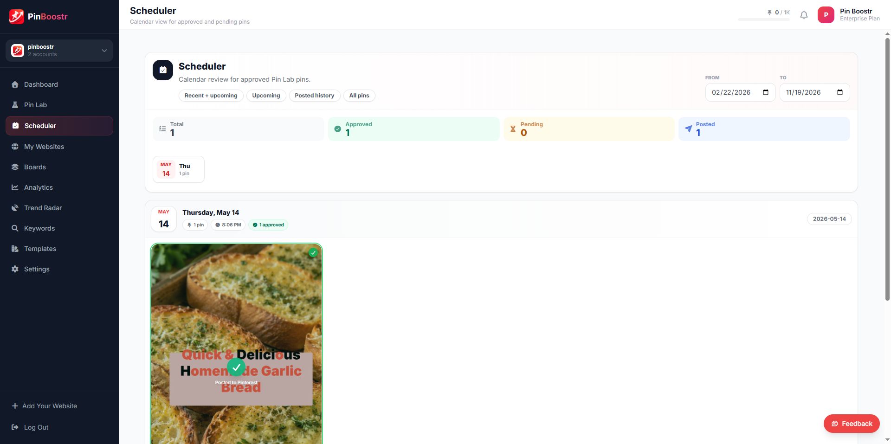Click the Log Out arrow icon

coord(15,427)
